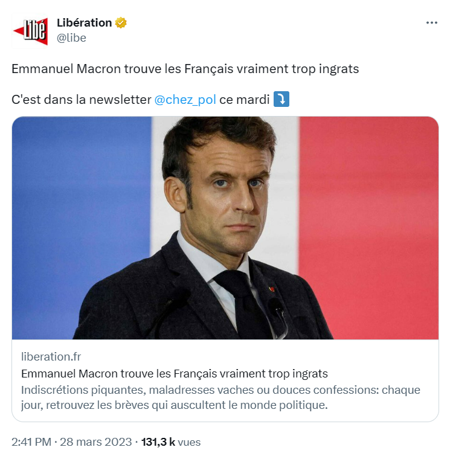450x456 pixels.
Task: Open the 28 mars 2023 date
Action: pos(95,442)
